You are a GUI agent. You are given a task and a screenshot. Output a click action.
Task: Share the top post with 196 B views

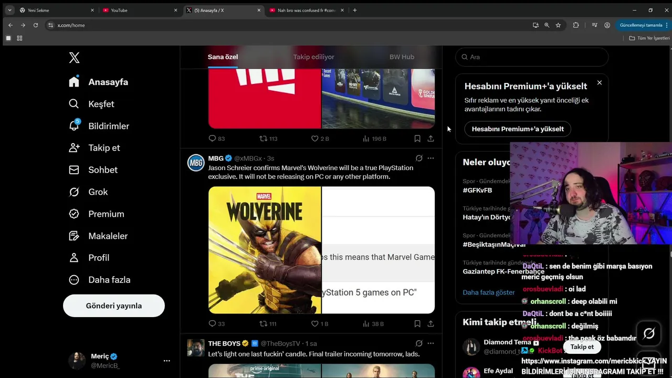[430, 139]
